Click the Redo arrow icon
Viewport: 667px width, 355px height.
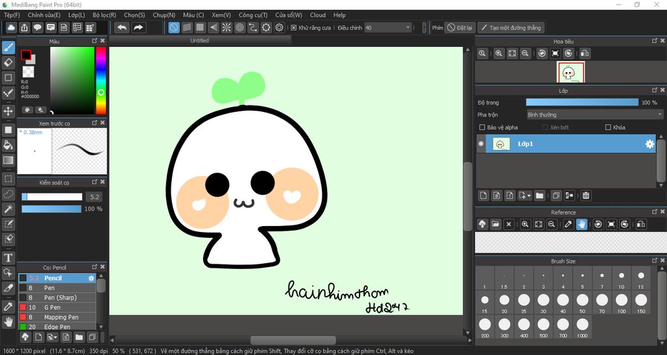(x=138, y=27)
